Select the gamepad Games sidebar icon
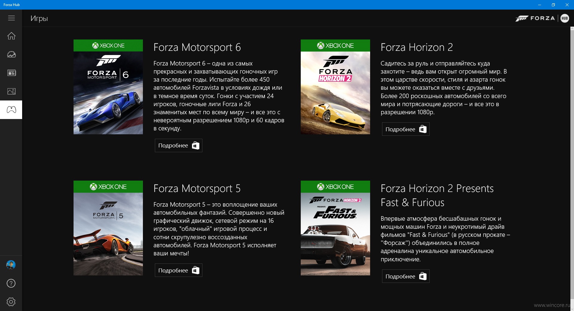 [x=11, y=110]
